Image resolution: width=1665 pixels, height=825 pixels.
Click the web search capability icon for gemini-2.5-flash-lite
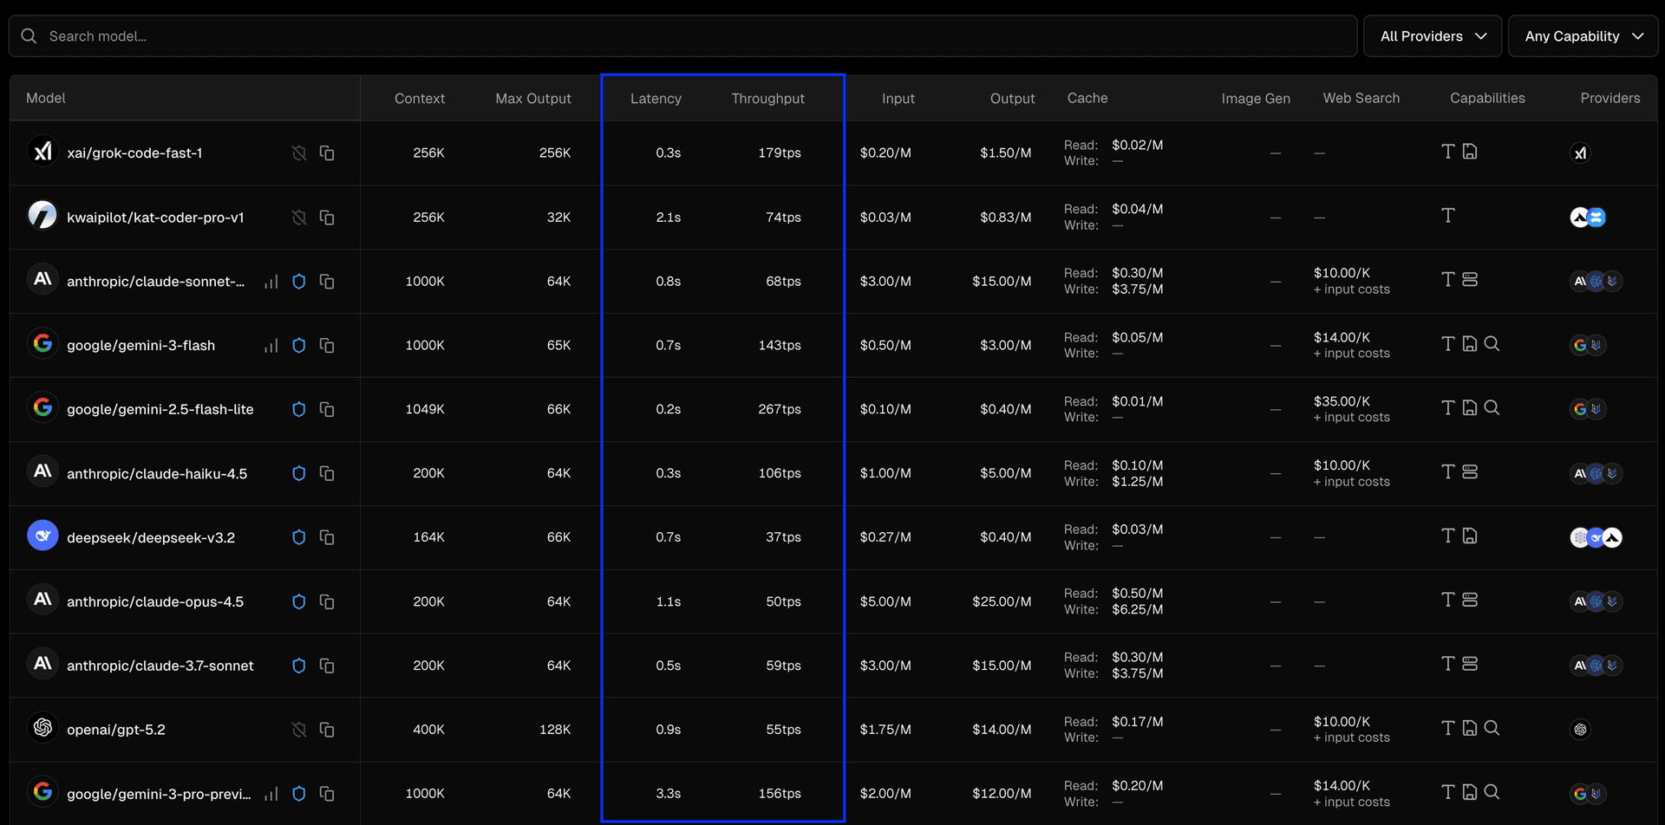coord(1492,407)
